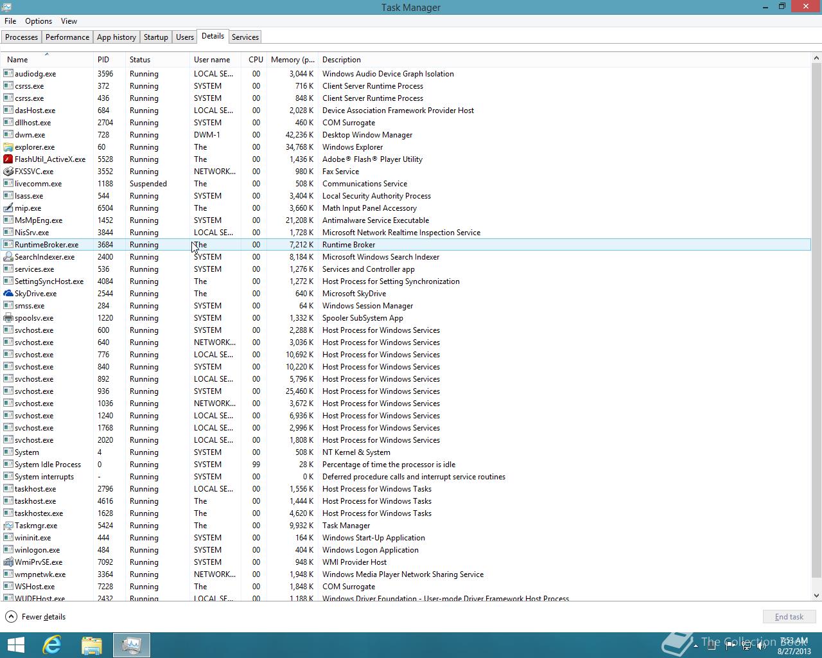Open the Options menu
This screenshot has height=658, width=822.
tap(39, 21)
